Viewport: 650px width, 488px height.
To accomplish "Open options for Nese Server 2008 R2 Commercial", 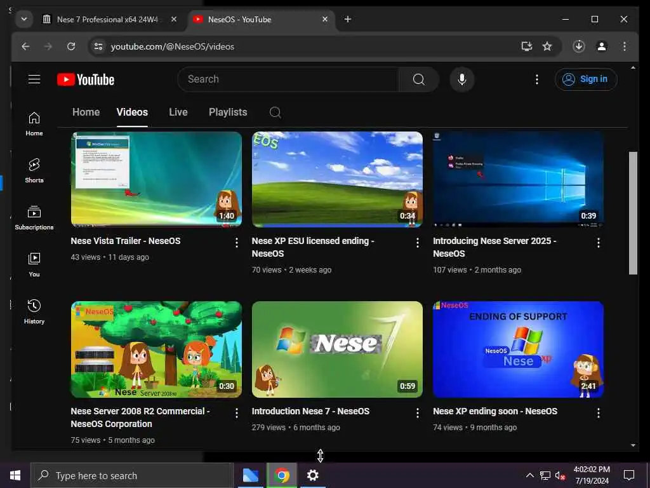I will point(237,413).
